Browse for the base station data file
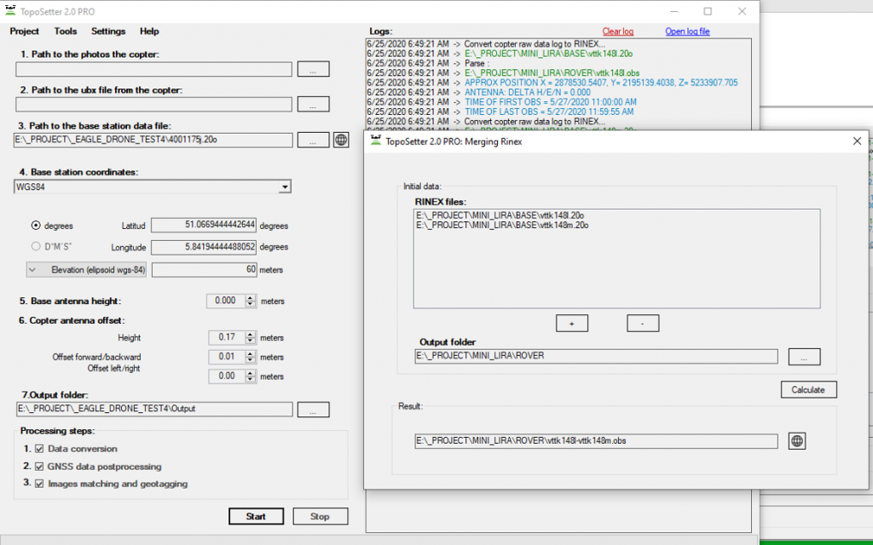 point(313,140)
